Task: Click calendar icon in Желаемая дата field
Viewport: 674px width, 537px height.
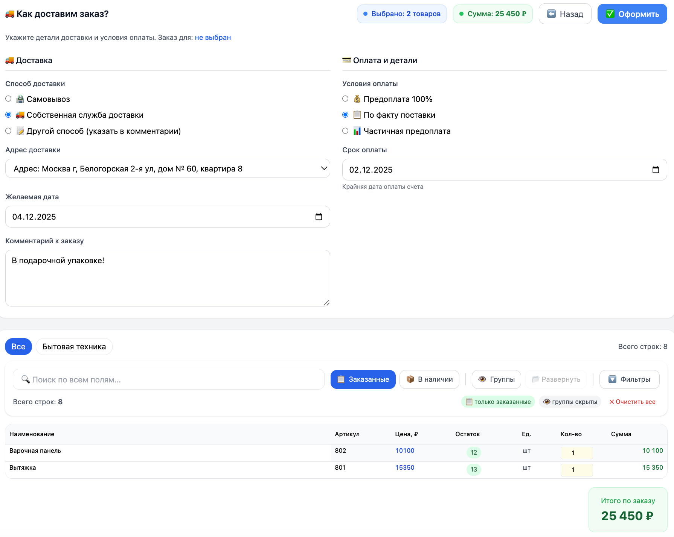Action: coord(319,217)
